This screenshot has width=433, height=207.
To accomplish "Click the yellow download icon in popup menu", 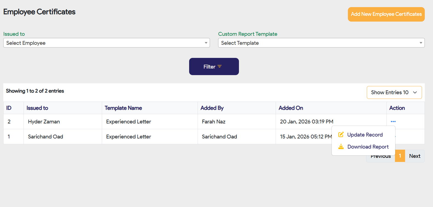I will [x=341, y=147].
